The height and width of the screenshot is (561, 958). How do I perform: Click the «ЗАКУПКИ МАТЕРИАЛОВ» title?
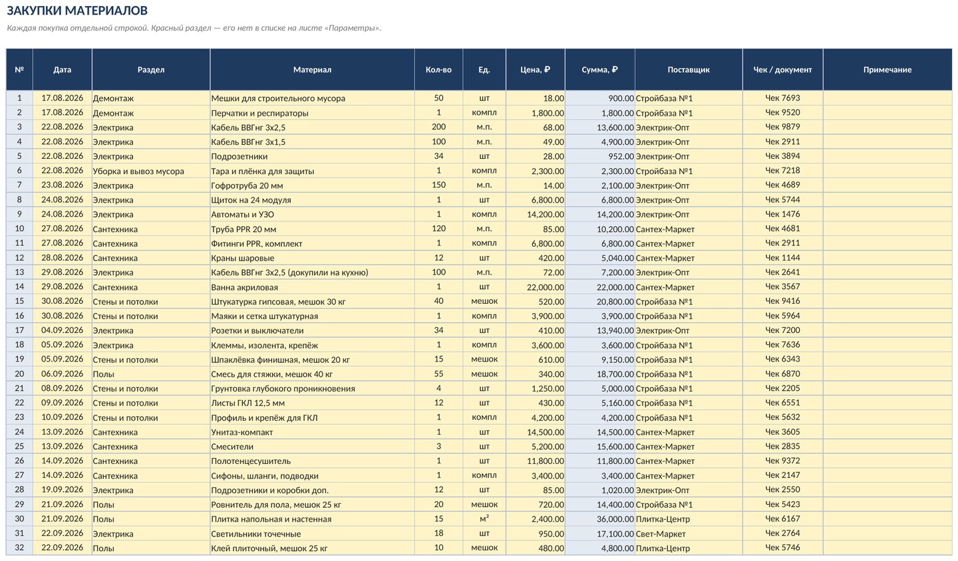tap(77, 11)
